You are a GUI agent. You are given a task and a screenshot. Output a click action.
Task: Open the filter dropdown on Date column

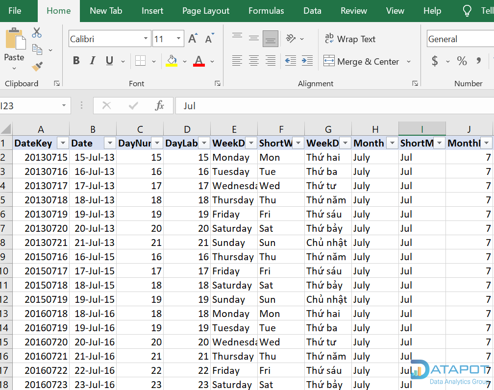coord(111,143)
